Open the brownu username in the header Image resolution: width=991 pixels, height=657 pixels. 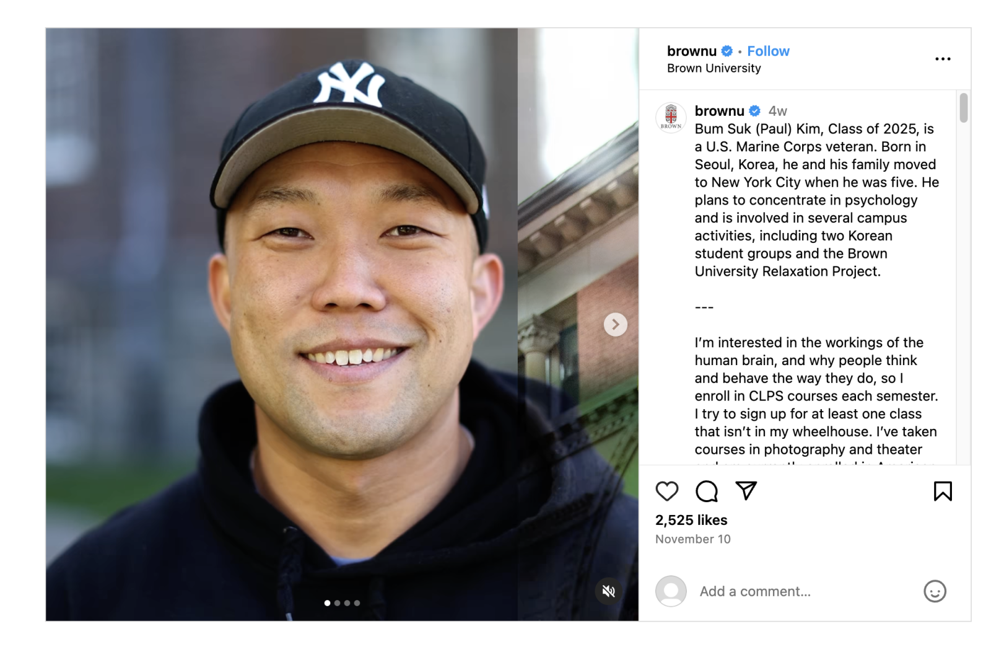click(691, 51)
